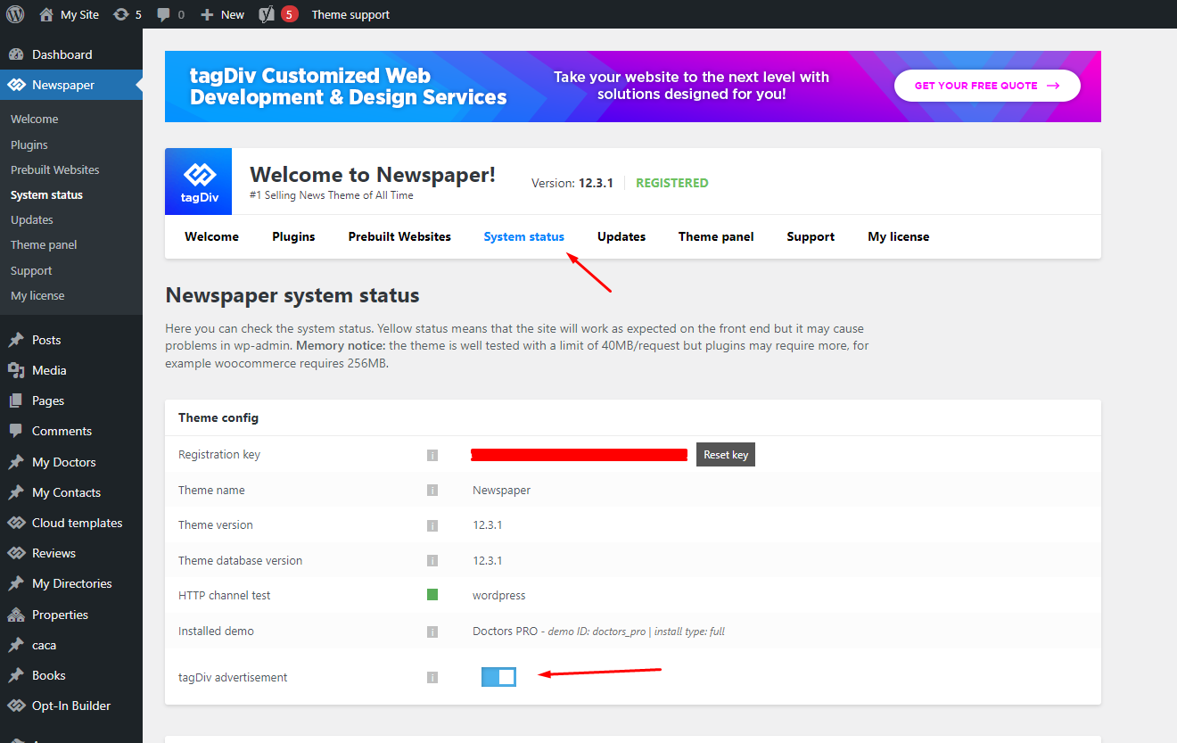Click the Reset key button
Image resolution: width=1177 pixels, height=743 pixels.
point(726,455)
